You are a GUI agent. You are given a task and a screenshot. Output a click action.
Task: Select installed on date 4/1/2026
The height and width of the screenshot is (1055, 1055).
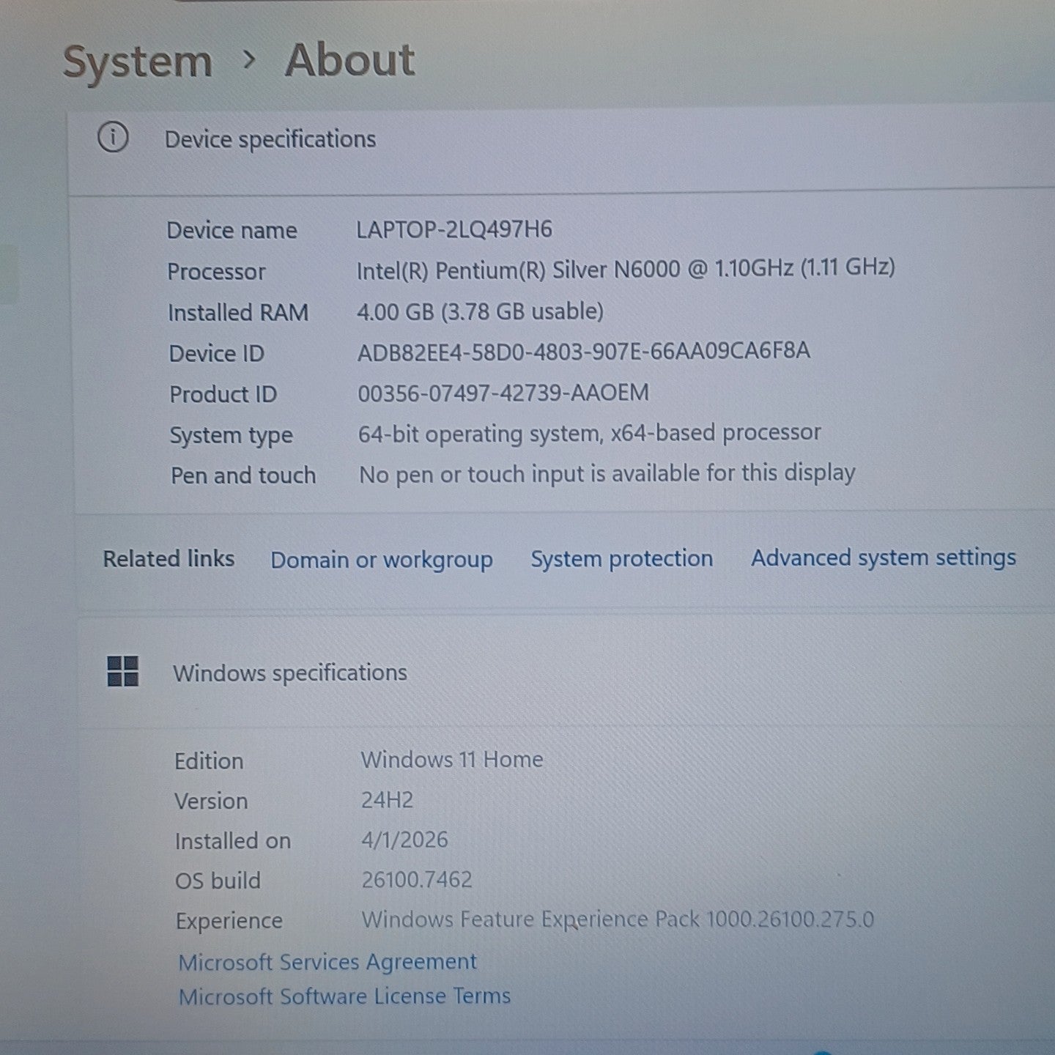point(404,840)
